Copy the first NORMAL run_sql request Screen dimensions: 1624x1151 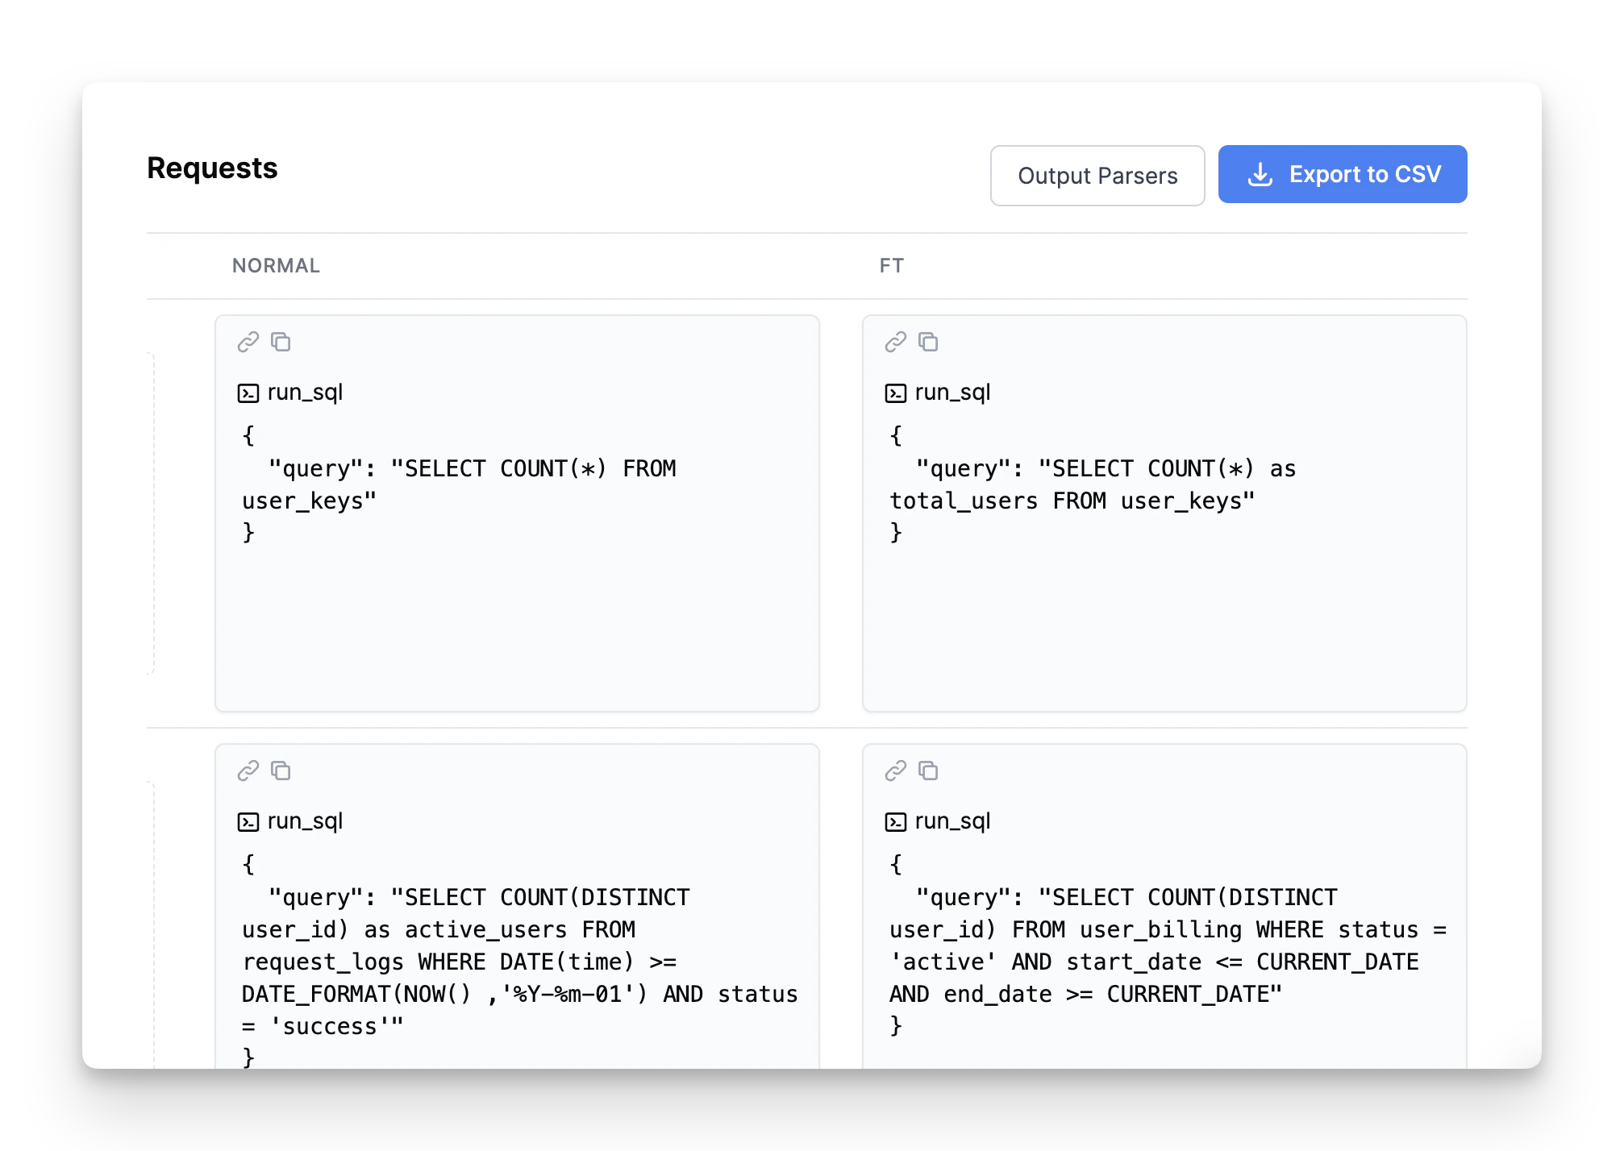281,342
